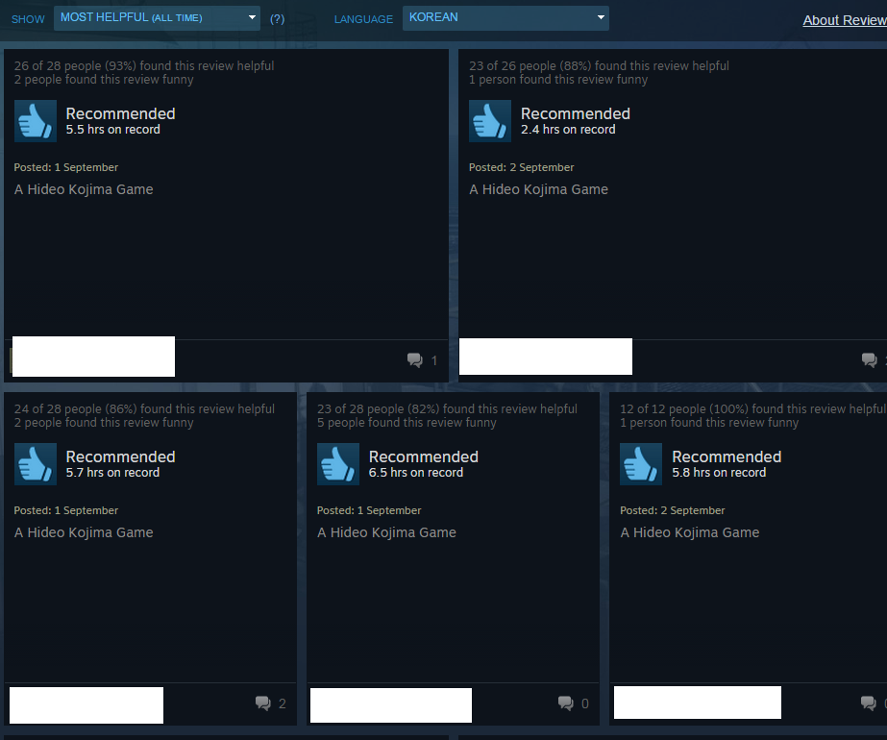View author profile under 6.5 hrs review

point(390,704)
